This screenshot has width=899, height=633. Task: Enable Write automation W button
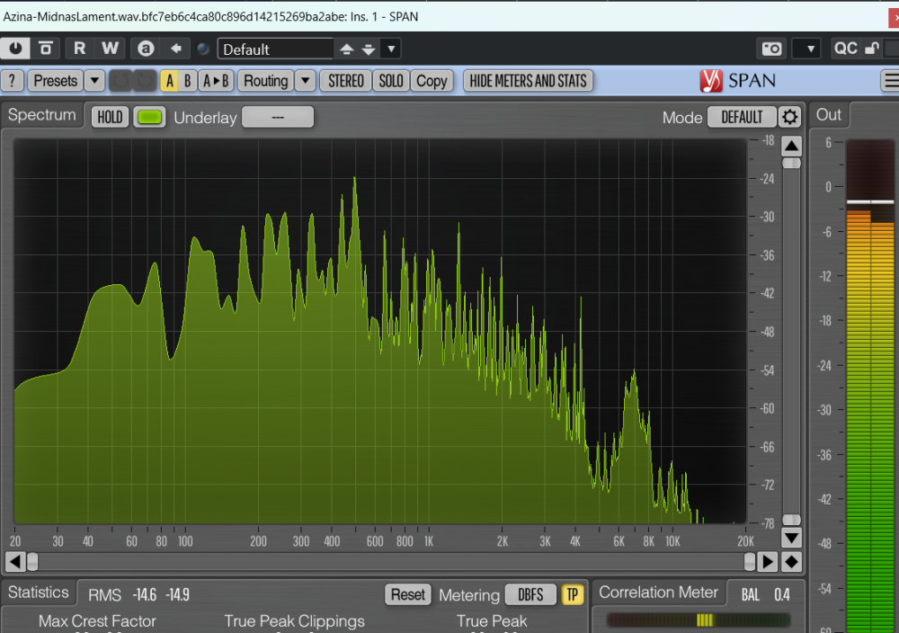pyautogui.click(x=110, y=49)
